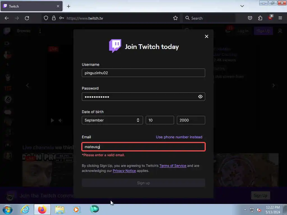Open the Twitch header more options dots
The image size is (287, 215).
40,31
